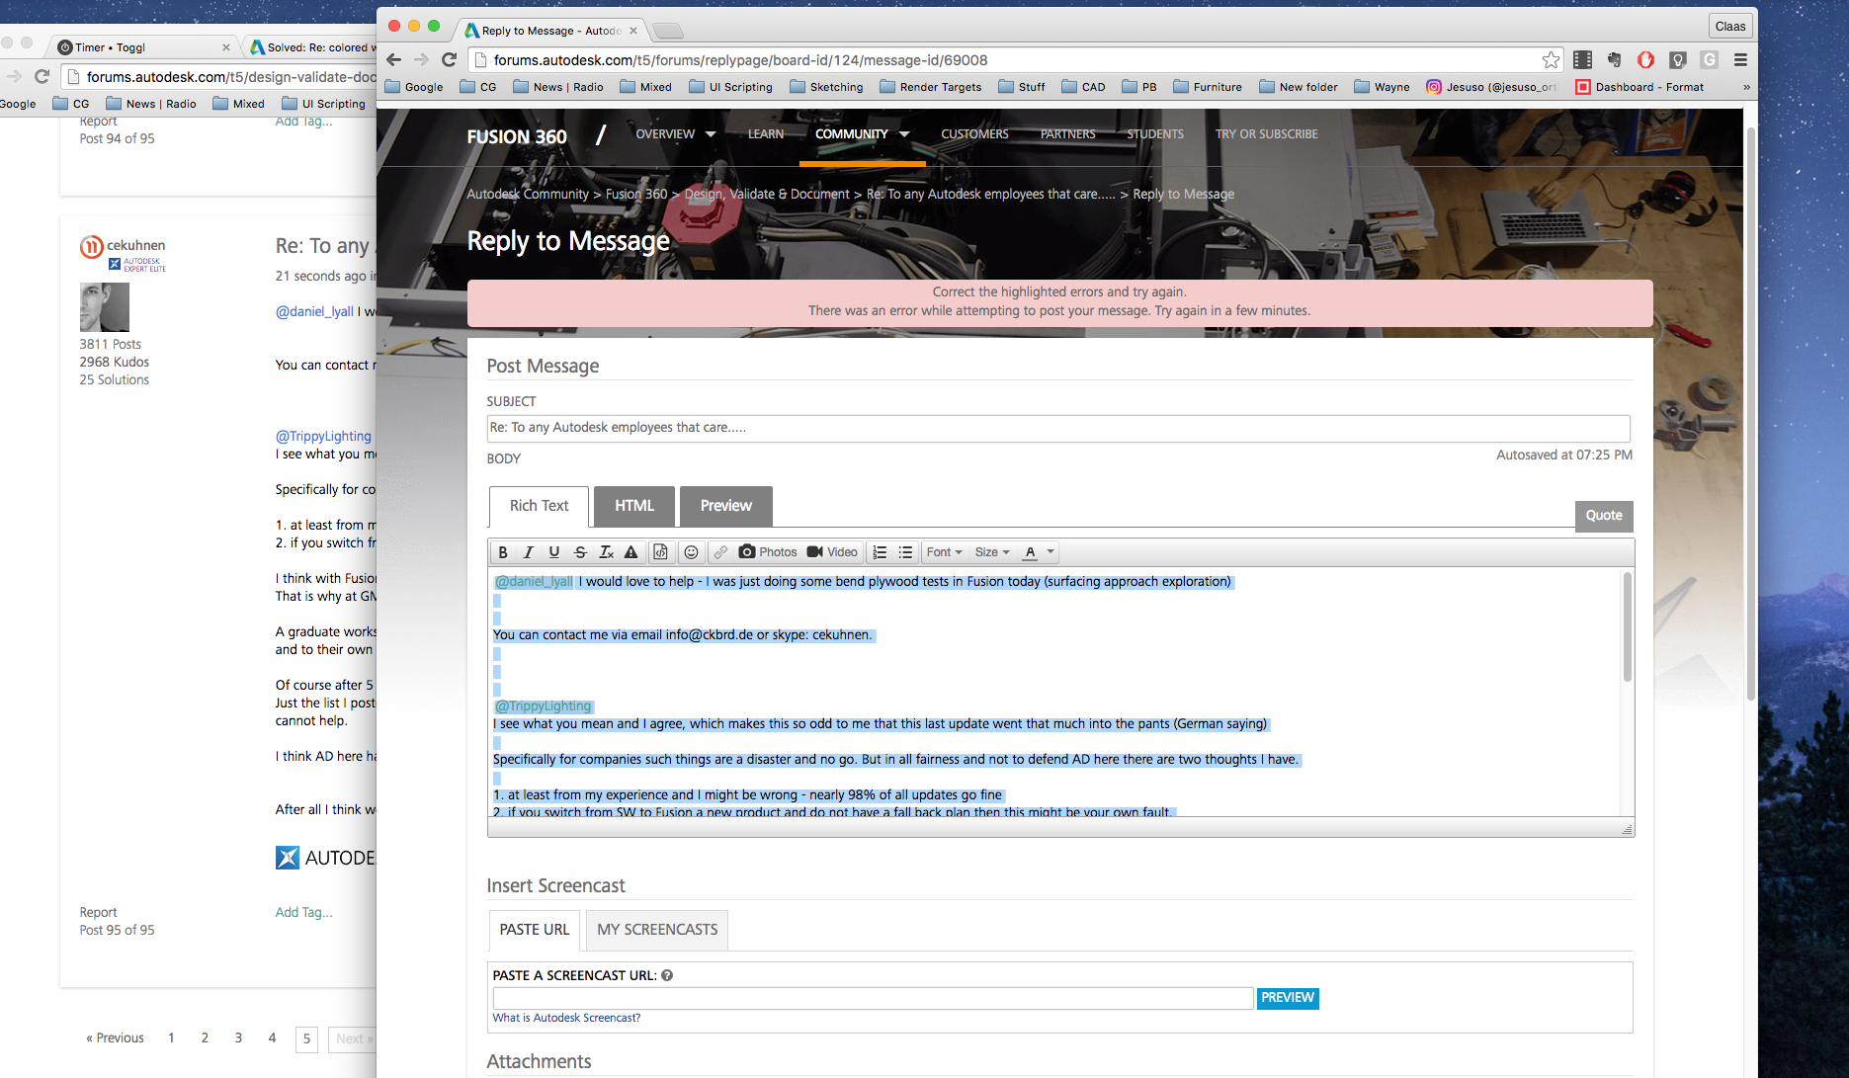
Task: Create a numbered list in the editor
Action: coord(880,552)
